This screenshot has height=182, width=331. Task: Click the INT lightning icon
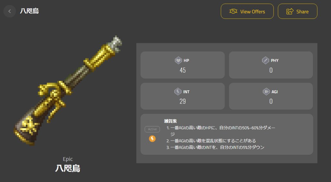coord(178,92)
